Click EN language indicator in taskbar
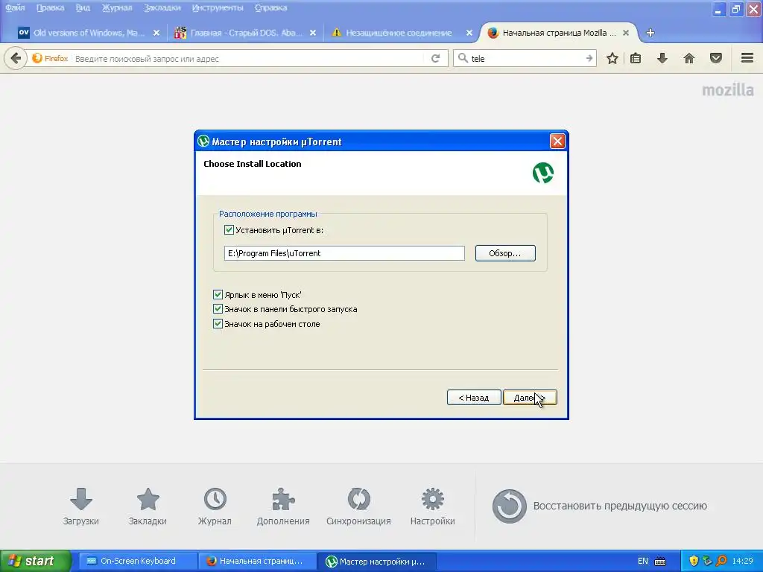 coord(643,562)
